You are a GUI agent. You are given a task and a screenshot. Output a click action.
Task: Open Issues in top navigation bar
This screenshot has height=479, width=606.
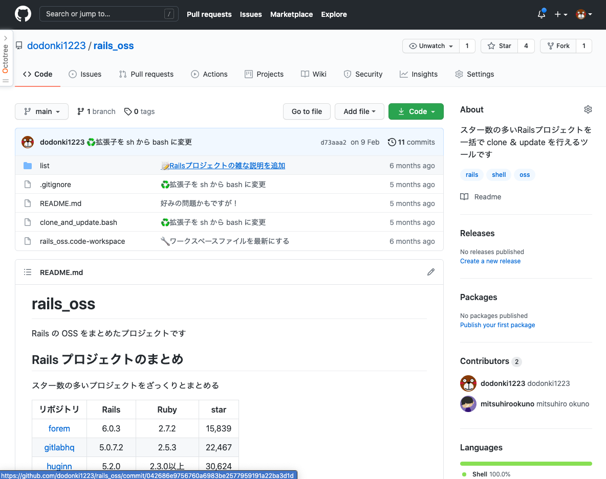(x=251, y=14)
